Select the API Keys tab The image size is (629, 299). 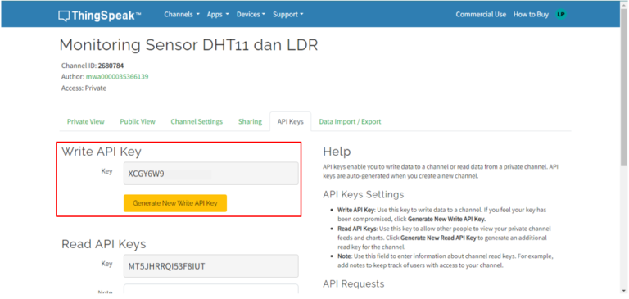(x=291, y=121)
